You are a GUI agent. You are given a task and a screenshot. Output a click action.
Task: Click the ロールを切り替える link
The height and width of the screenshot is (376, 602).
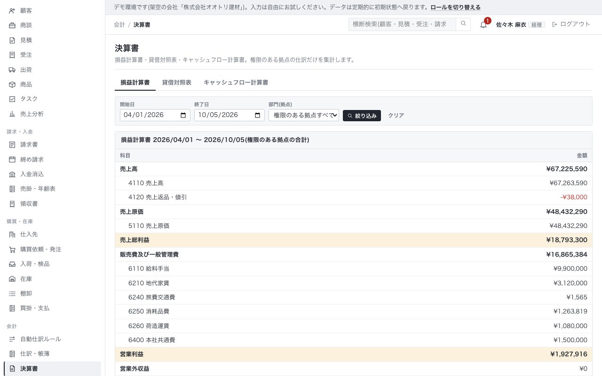pyautogui.click(x=456, y=8)
